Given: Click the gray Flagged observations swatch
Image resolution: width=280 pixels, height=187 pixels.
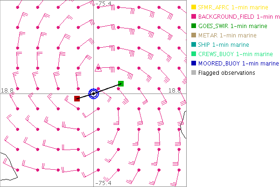Looking at the screenshot, I should click(x=194, y=72).
